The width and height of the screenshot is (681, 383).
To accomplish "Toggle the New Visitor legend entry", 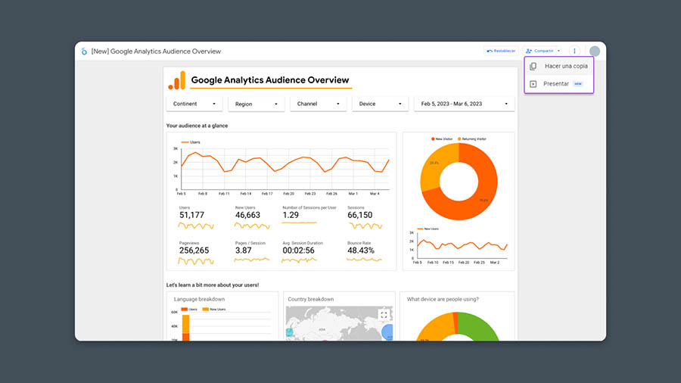I will (441, 139).
